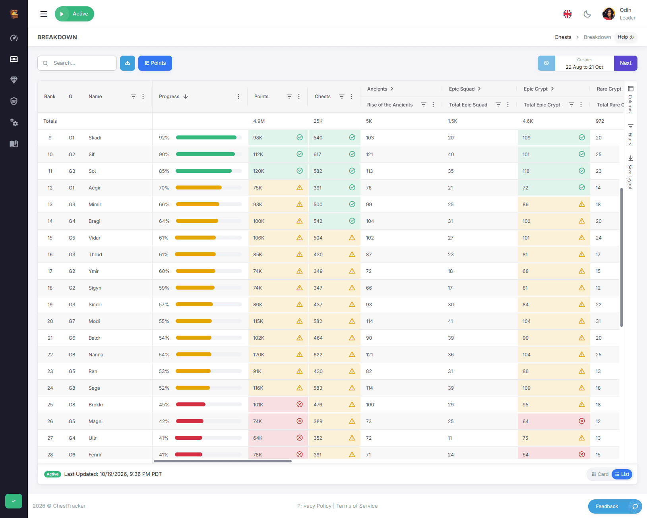647x518 pixels.
Task: Click the Next date range button
Action: pos(626,63)
